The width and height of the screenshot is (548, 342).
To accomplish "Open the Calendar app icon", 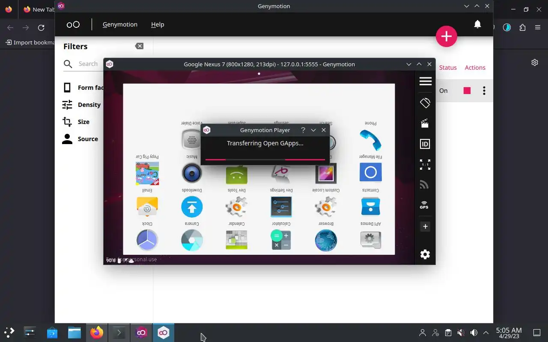I will pos(236,240).
